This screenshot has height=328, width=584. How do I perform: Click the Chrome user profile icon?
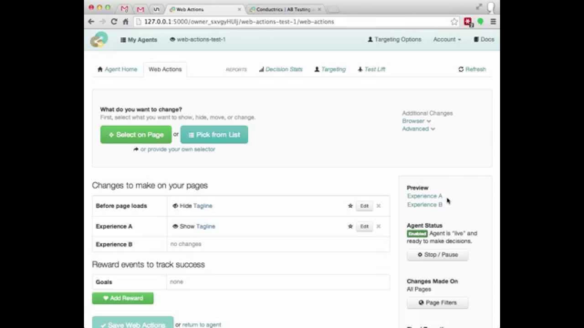click(x=491, y=7)
